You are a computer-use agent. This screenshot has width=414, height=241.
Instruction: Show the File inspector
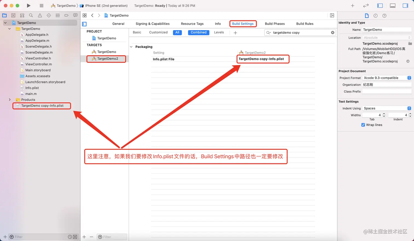[x=367, y=16]
